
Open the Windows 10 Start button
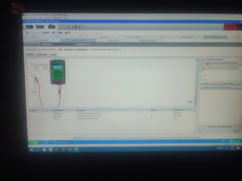[x=32, y=149]
